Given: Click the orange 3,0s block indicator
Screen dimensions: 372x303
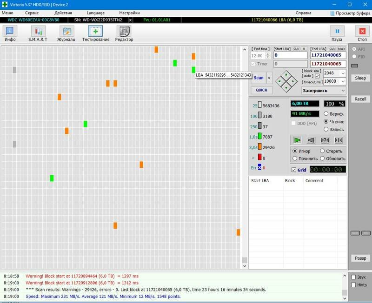Looking at the screenshot, I should pyautogui.click(x=260, y=146).
